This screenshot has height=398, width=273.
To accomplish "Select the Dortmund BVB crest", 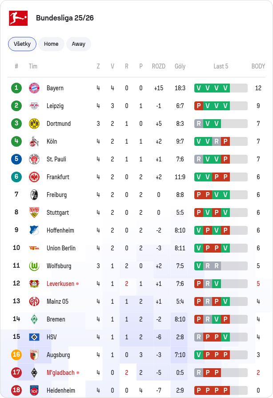I will click(34, 124).
